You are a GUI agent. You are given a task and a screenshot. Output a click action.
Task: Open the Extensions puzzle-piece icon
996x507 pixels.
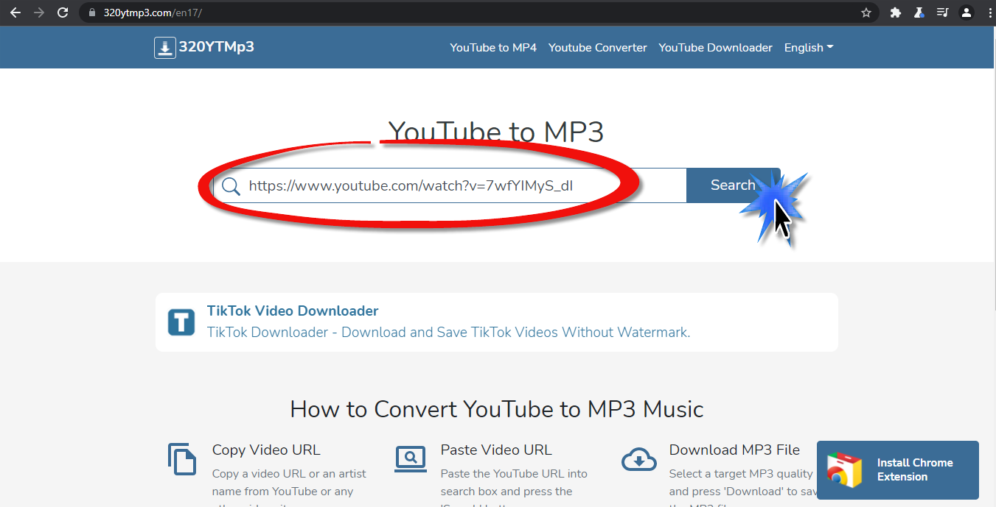coord(896,13)
